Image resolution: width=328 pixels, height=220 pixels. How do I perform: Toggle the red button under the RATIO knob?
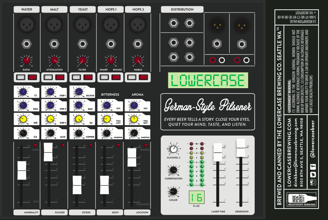click(32, 77)
